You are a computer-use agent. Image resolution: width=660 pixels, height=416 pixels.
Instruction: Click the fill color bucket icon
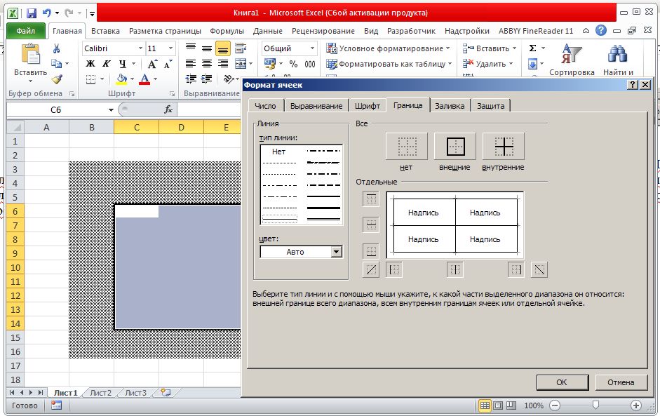point(121,79)
